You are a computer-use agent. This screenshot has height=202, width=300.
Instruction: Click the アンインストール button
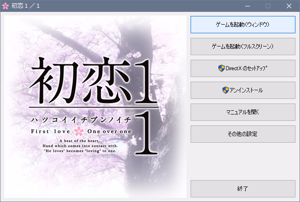[243, 90]
